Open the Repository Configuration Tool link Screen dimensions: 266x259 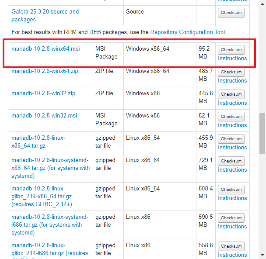pyautogui.click(x=188, y=32)
